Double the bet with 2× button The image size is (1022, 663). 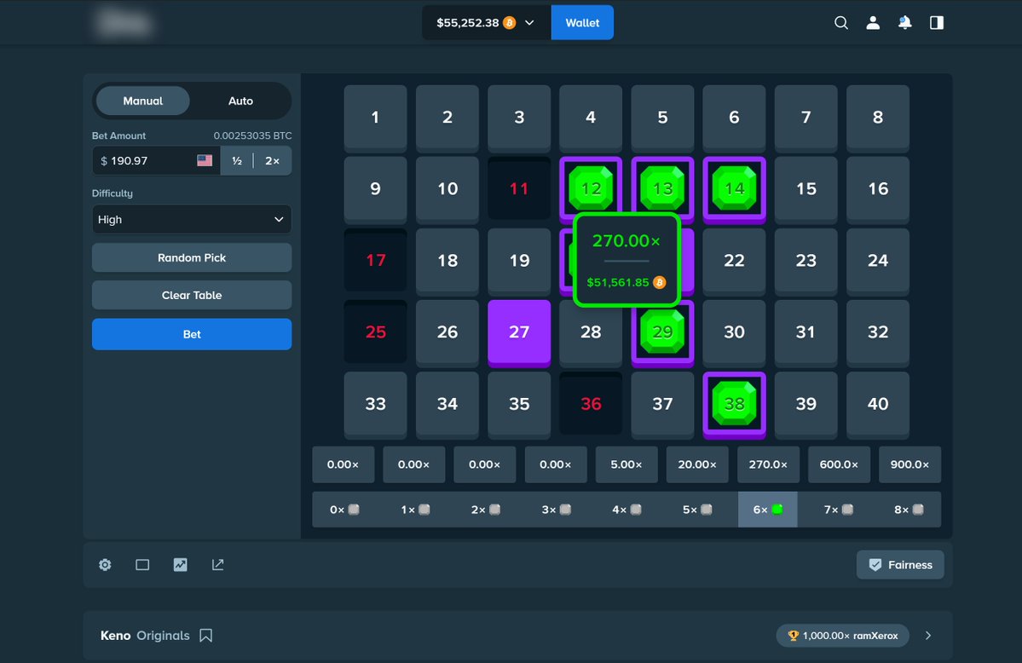click(x=273, y=160)
